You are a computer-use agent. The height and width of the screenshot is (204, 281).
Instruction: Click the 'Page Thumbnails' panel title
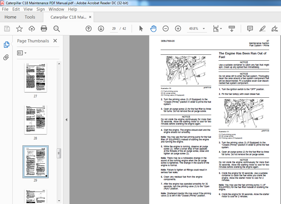33,41
